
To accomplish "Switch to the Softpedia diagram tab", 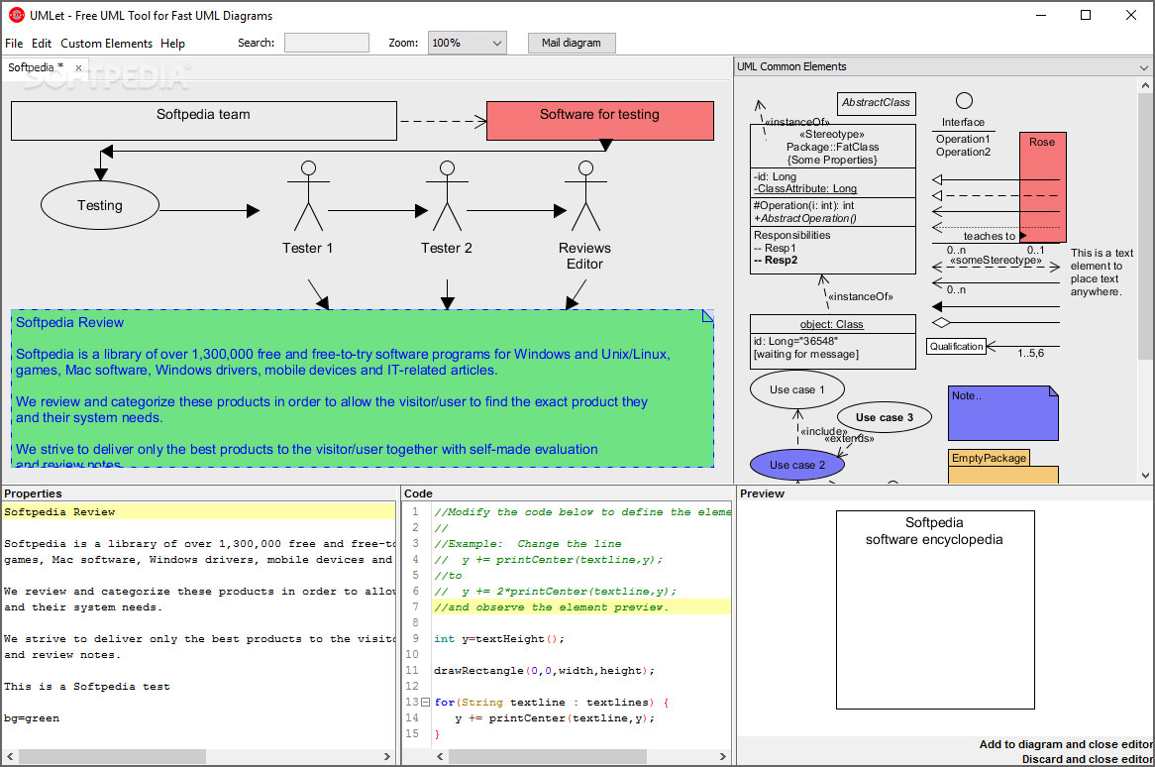I will tap(35, 67).
